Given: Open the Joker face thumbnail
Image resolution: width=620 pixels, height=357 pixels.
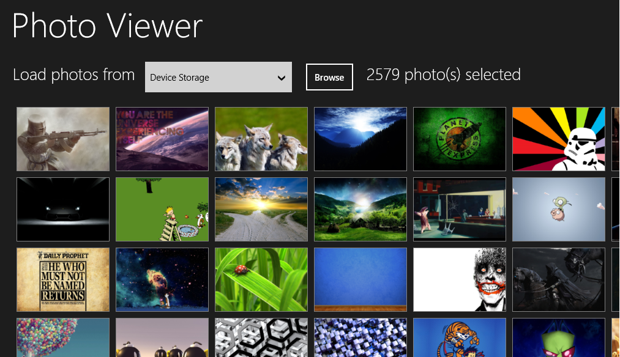Looking at the screenshot, I should pos(460,279).
